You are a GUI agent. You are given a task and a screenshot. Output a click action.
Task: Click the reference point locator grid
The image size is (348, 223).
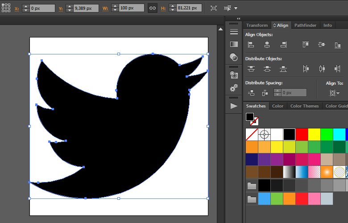tap(6, 8)
